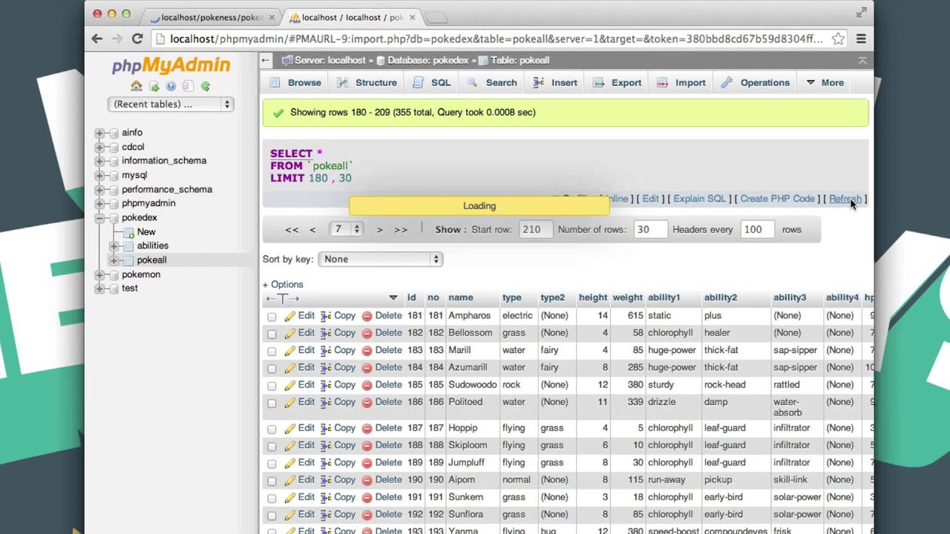Viewport: 950px width, 534px height.
Task: Click the abilities table icon in tree
Action: [x=128, y=246]
